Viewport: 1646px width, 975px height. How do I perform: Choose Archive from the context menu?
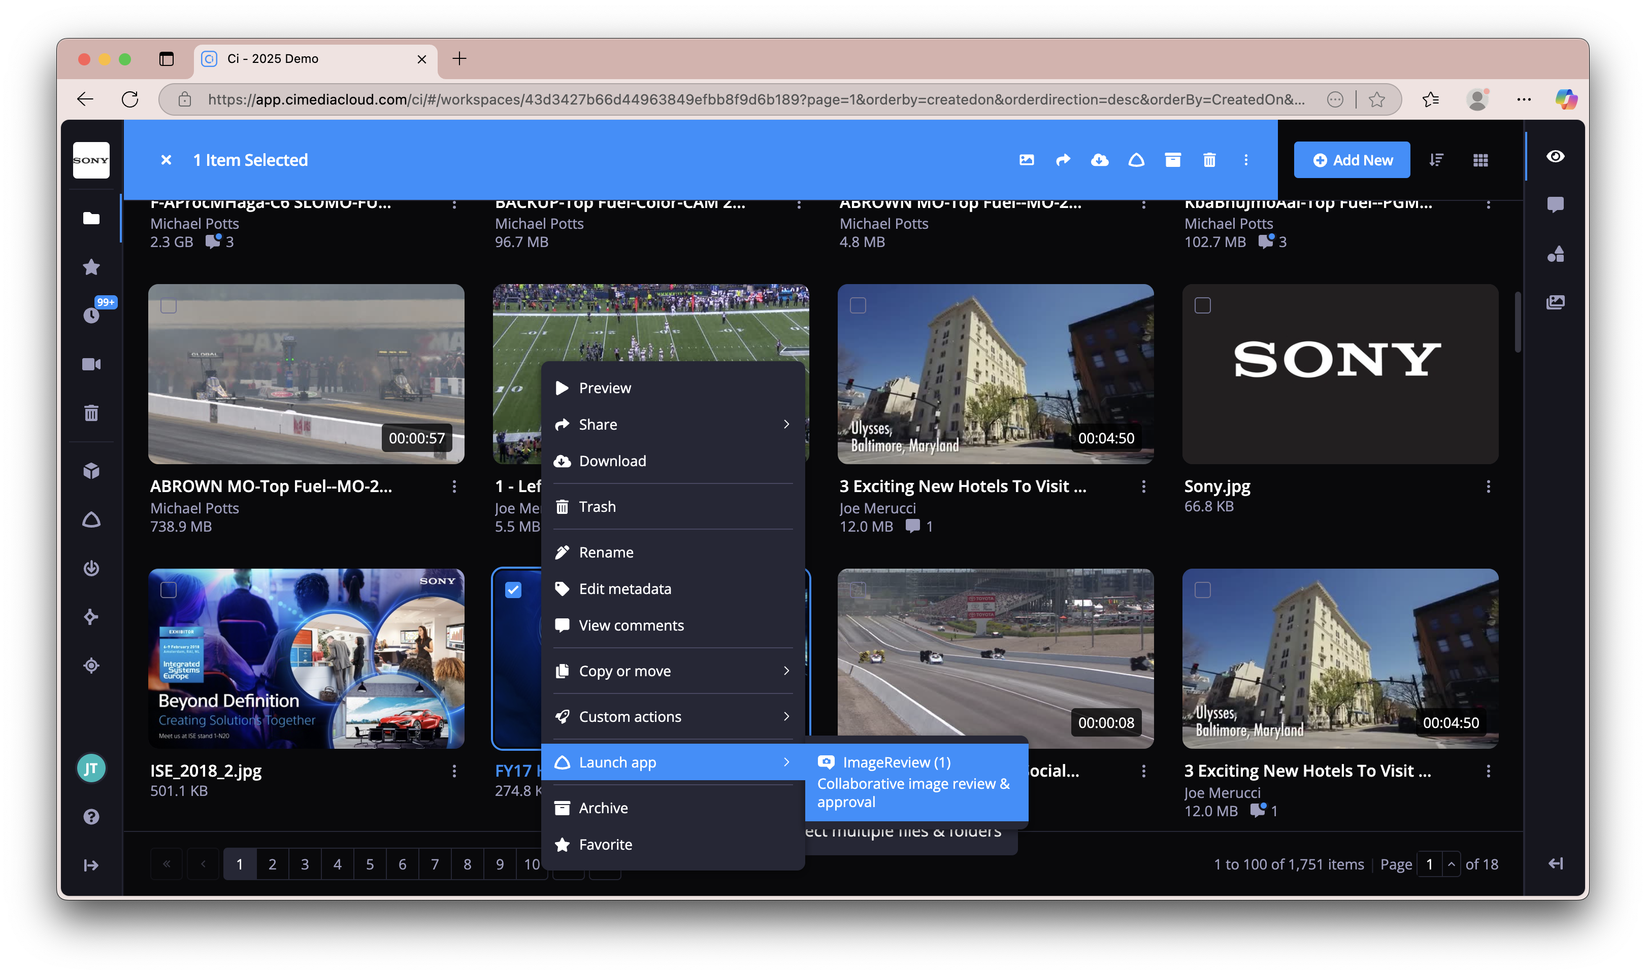673,808
